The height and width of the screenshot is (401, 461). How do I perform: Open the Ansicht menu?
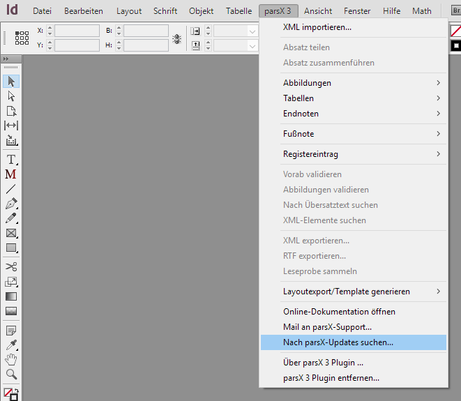(318, 11)
